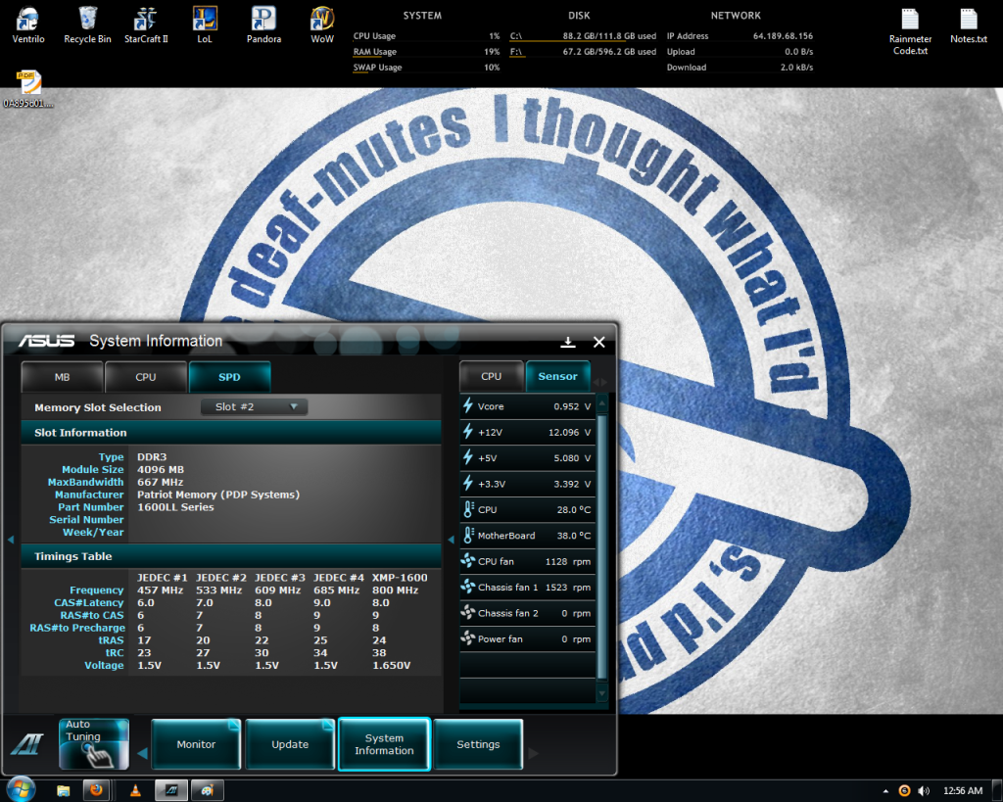Click the Power fan icon
The width and height of the screenshot is (1003, 802).
468,638
